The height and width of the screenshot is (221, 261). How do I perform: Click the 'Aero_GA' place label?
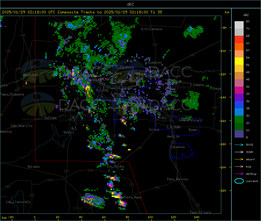point(173,136)
